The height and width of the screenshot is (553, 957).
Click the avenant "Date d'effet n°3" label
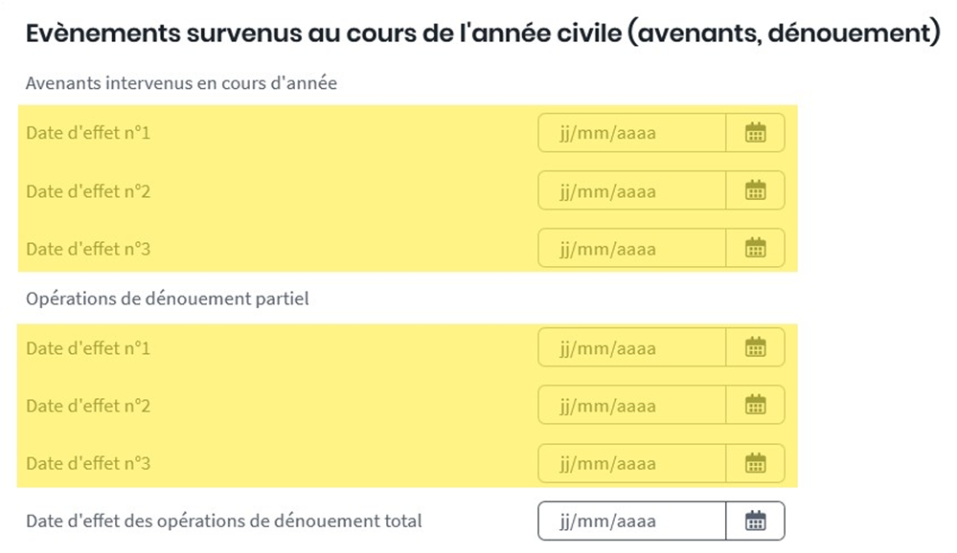click(88, 249)
